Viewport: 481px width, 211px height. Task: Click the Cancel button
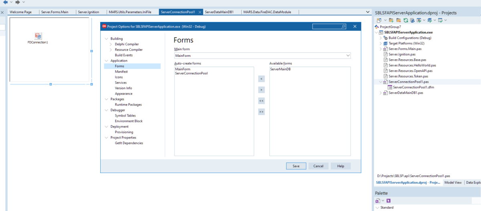pos(318,166)
